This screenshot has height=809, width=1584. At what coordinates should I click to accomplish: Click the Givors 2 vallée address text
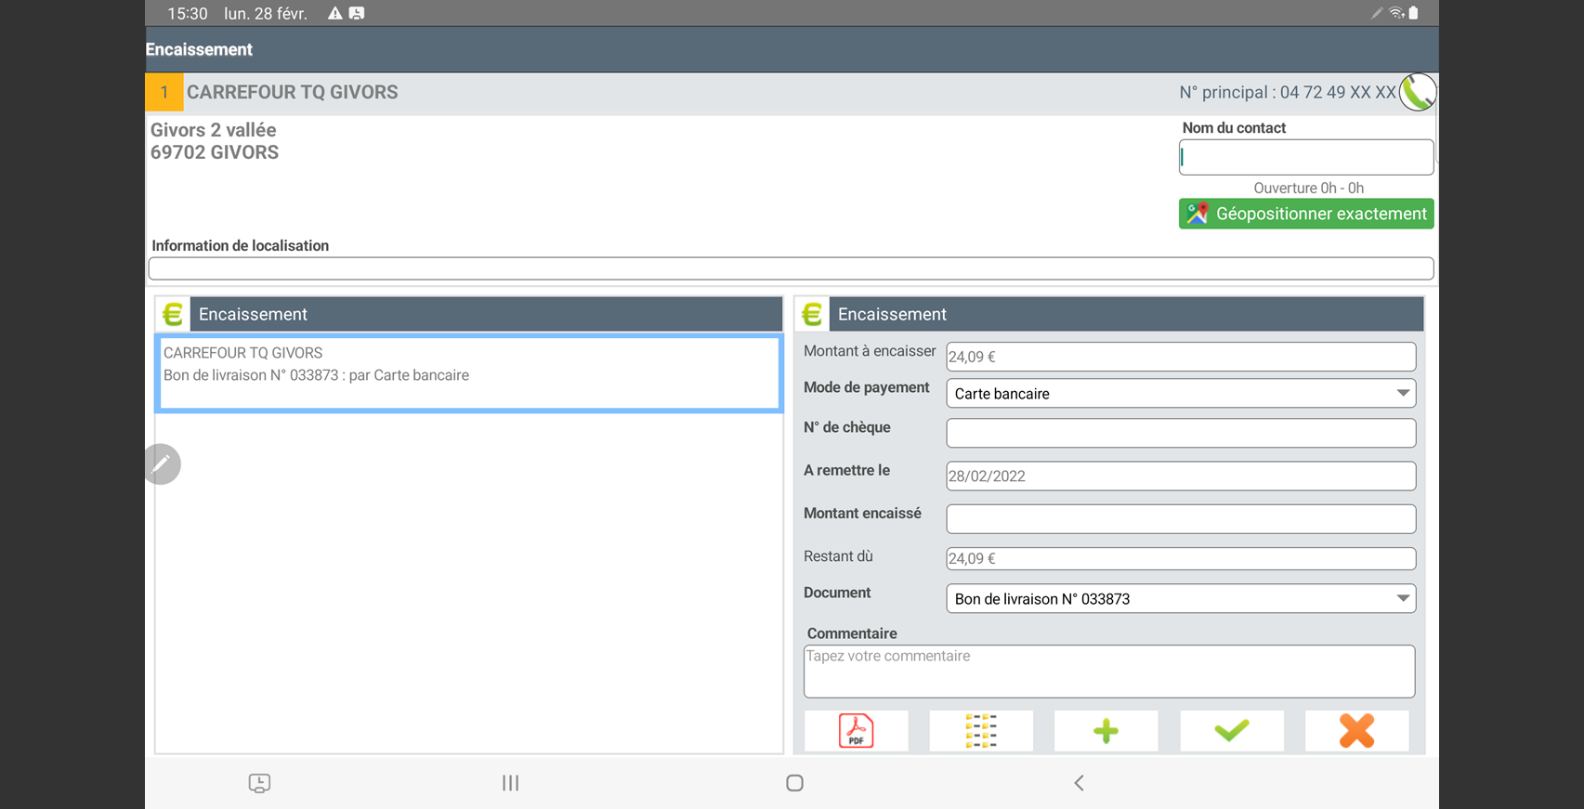click(214, 130)
